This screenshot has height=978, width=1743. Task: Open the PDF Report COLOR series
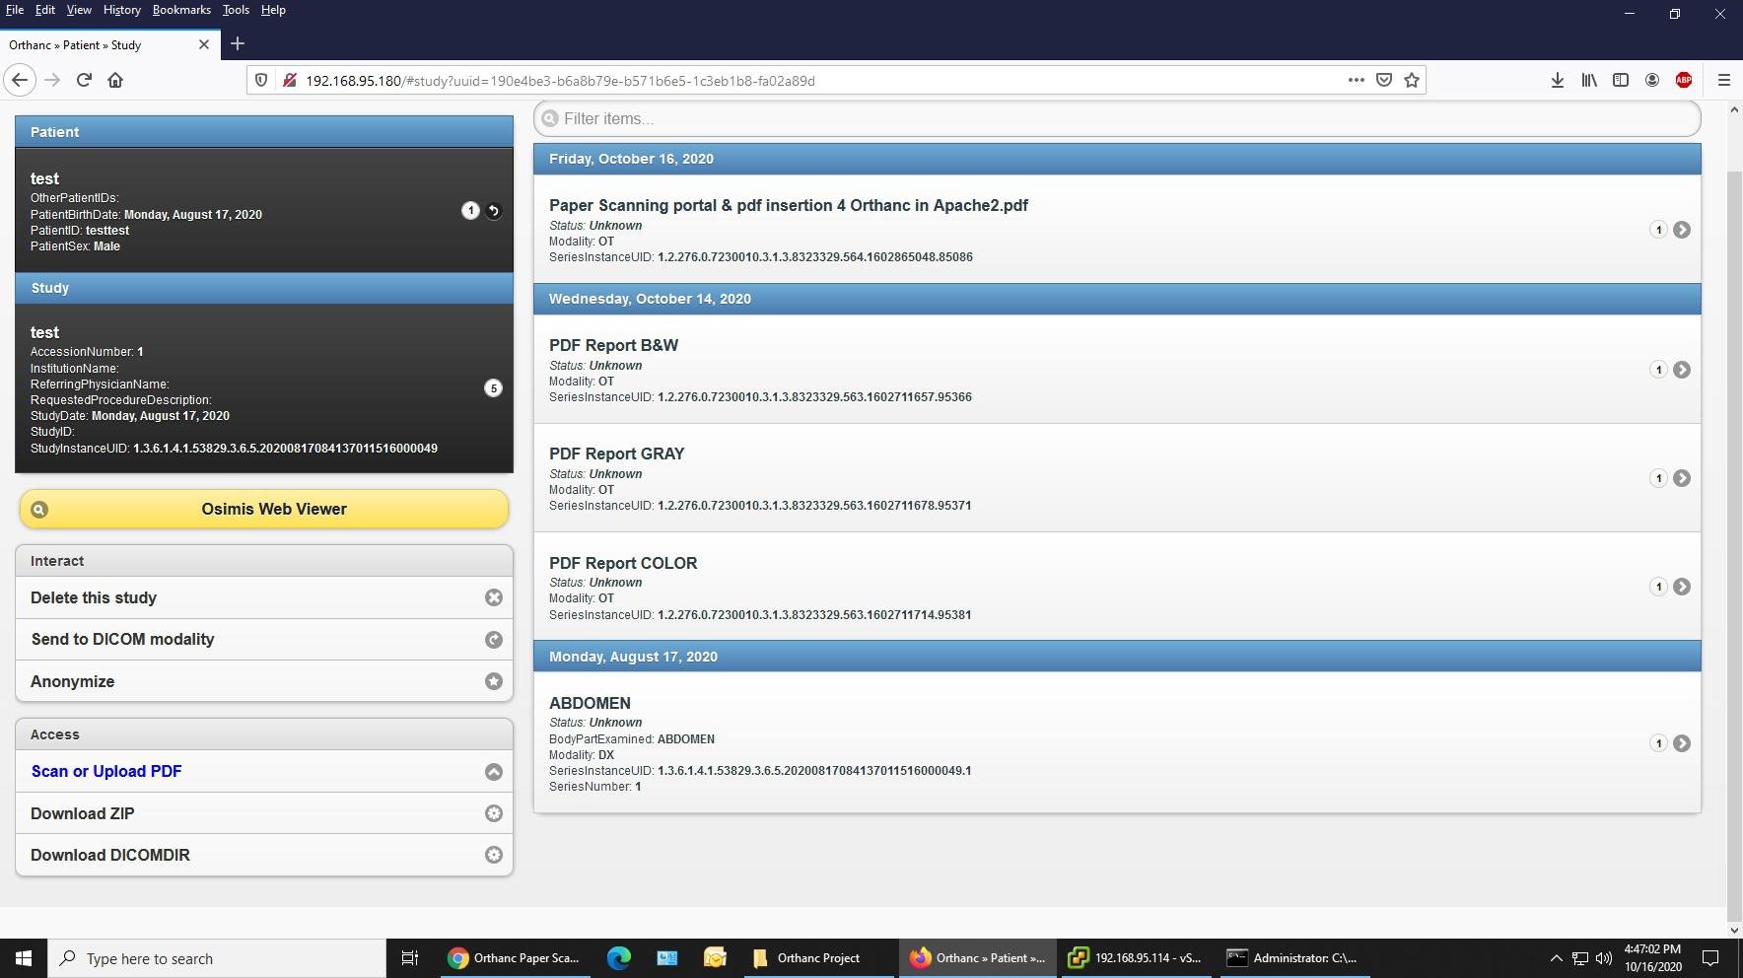pyautogui.click(x=1117, y=587)
